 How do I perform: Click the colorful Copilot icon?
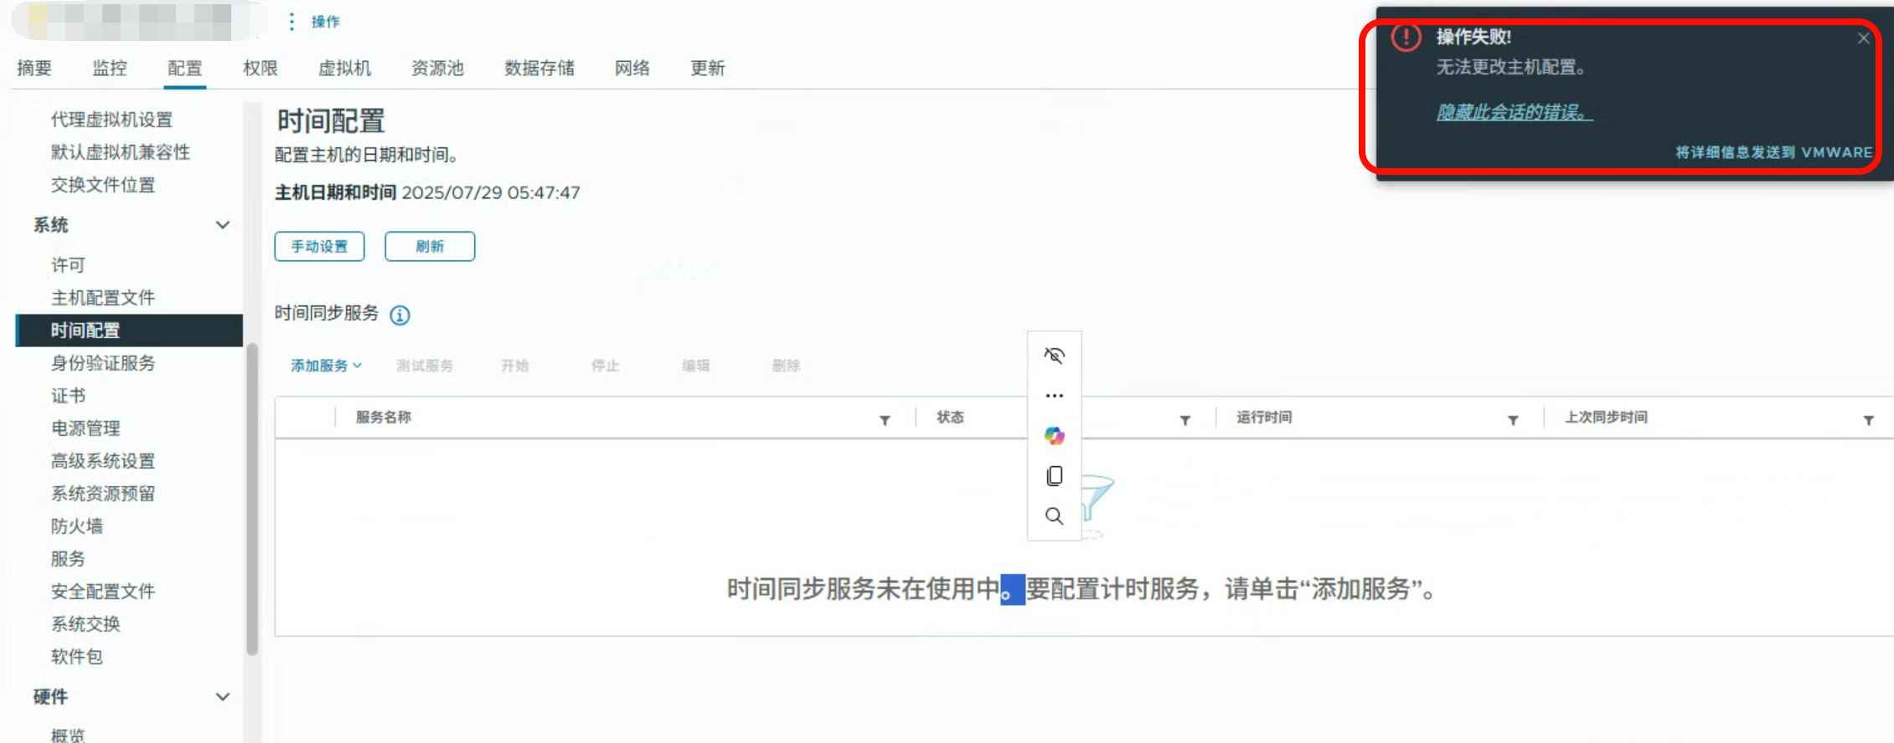coord(1055,436)
